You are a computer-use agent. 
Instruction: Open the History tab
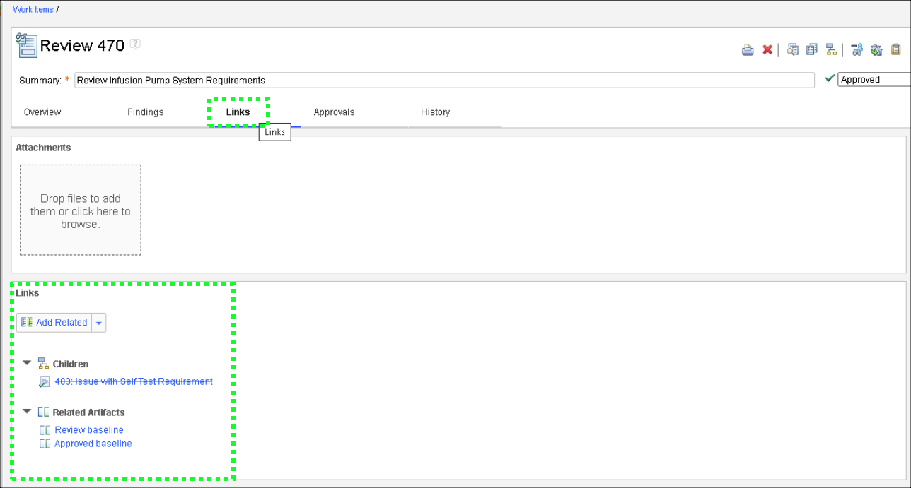[x=435, y=112]
